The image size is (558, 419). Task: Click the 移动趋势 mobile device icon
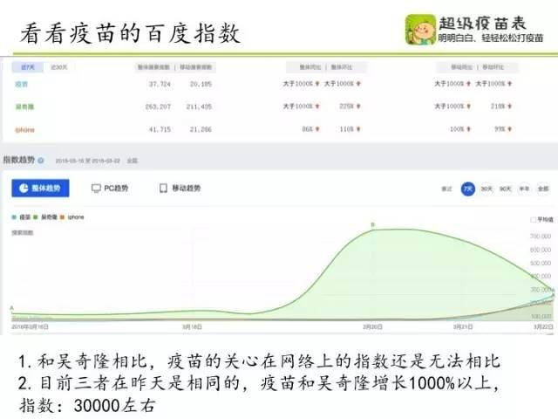click(162, 189)
